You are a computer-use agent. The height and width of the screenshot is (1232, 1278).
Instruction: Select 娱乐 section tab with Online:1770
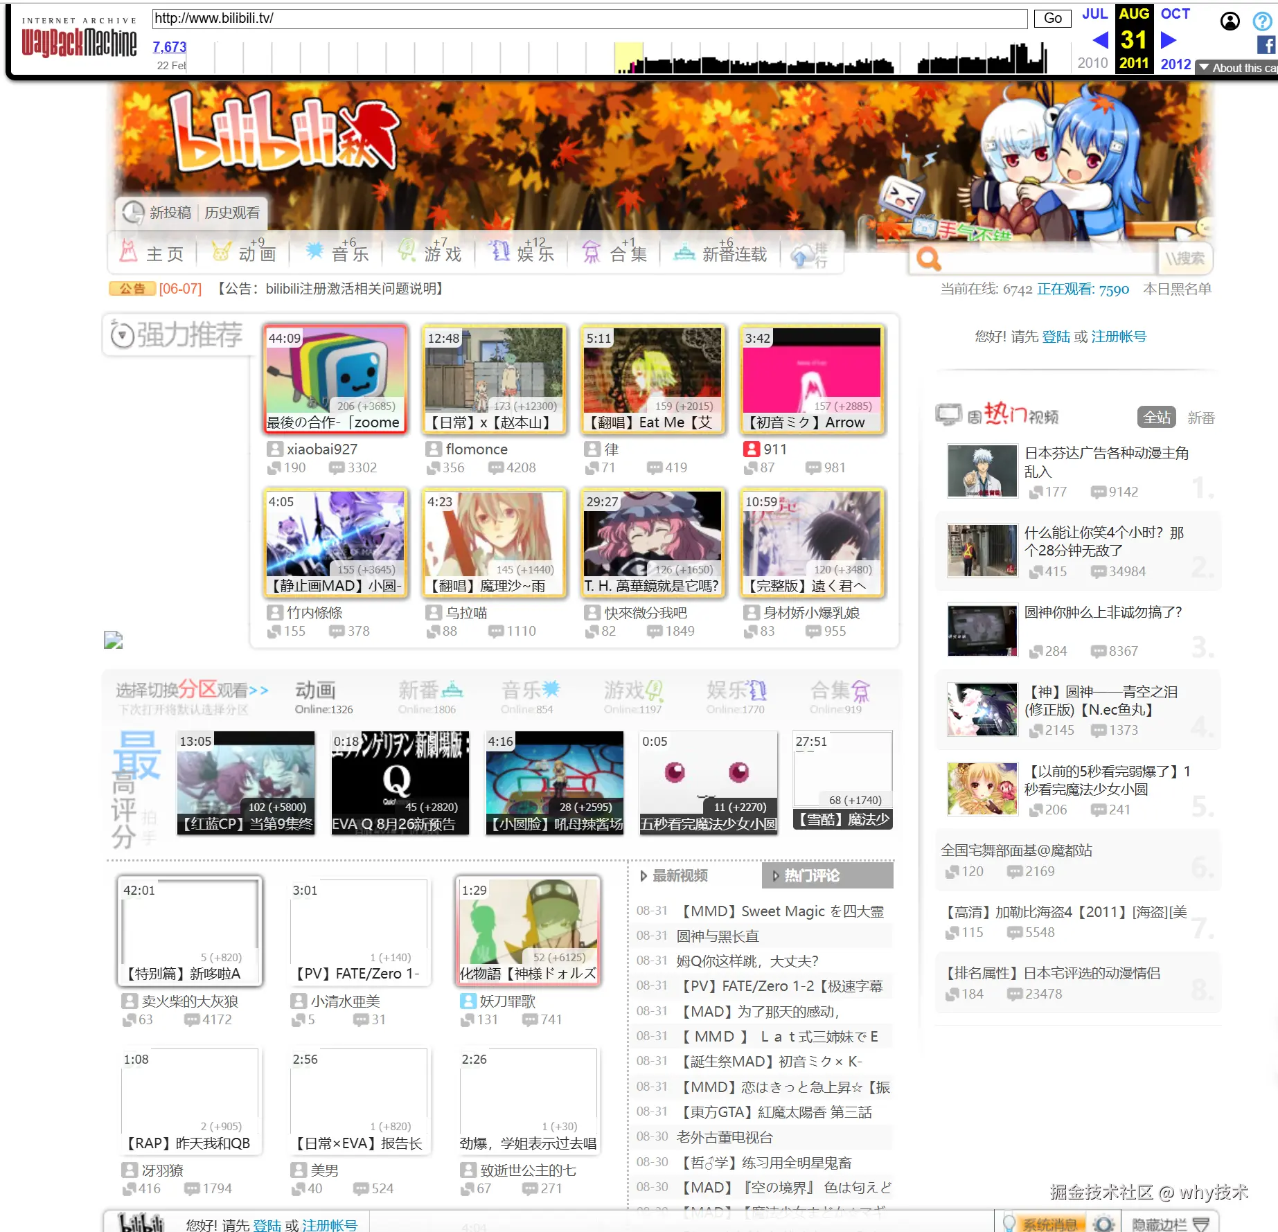point(736,697)
